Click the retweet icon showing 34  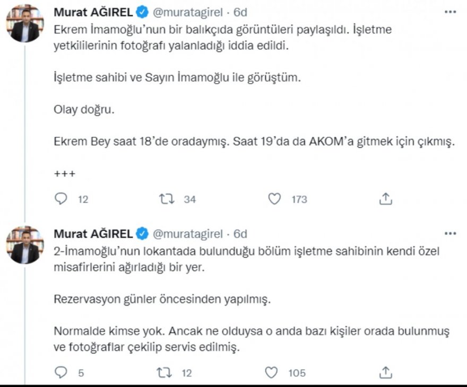(x=169, y=198)
